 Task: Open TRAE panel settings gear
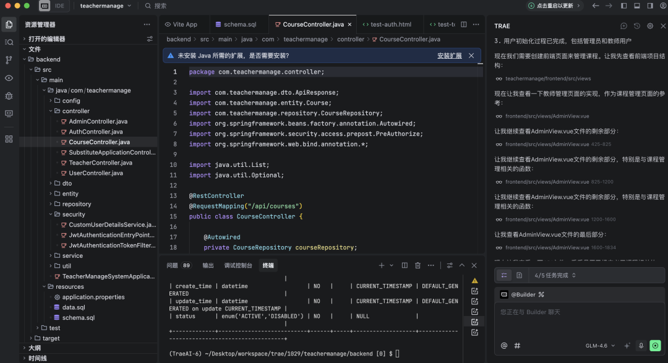650,26
